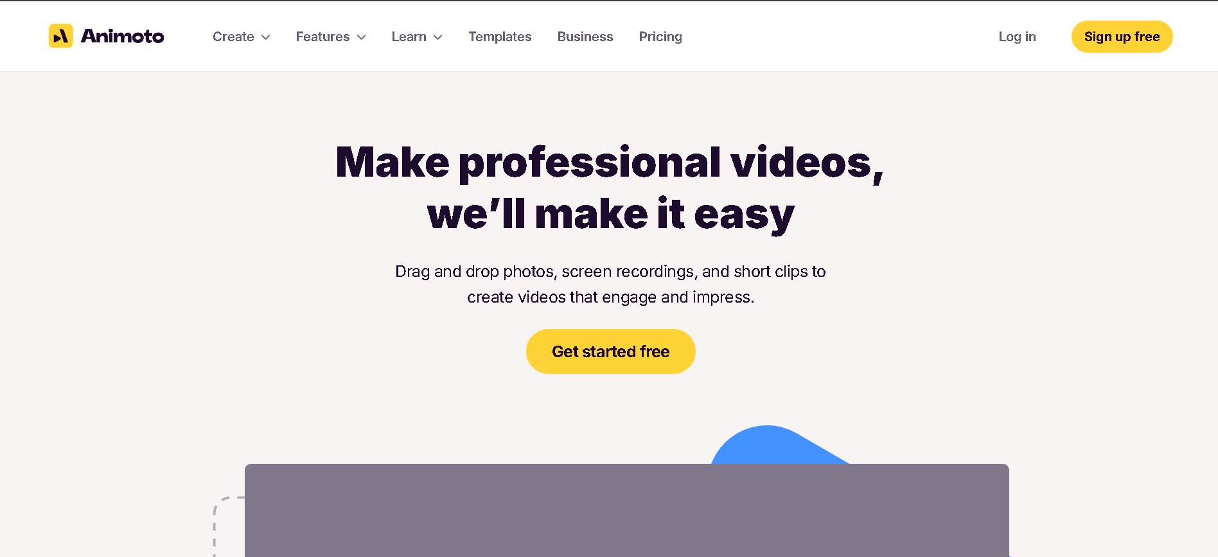Click the gray video preview panel
The height and width of the screenshot is (557, 1218).
[x=626, y=510]
